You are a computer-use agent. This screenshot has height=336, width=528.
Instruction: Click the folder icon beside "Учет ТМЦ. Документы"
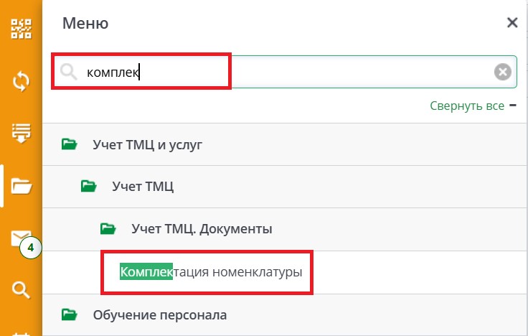(108, 229)
